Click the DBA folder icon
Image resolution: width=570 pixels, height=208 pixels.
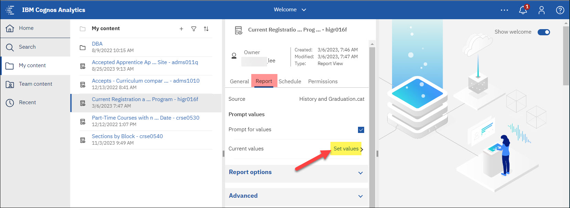click(83, 47)
